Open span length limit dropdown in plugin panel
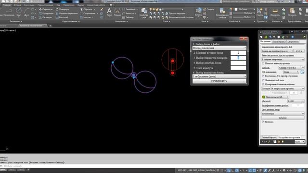This screenshot has height=173, width=308. (277, 51)
